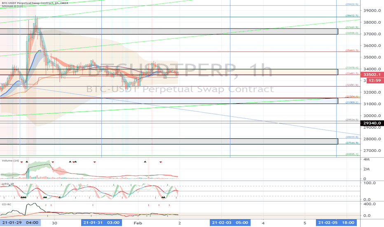Click the red (35463.3) level label
The image size is (384, 227).
(352, 50)
